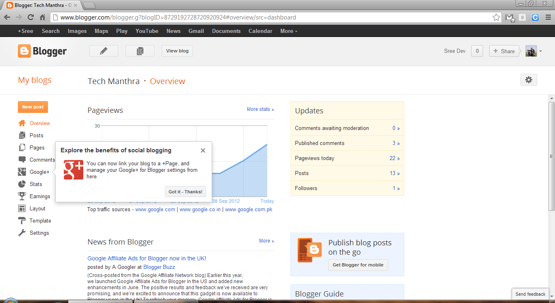Image resolution: width=555 pixels, height=303 pixels.
Task: Click the blue C extension icon
Action: pyautogui.click(x=535, y=17)
